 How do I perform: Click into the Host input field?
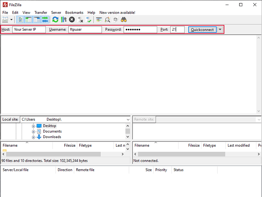[29, 30]
